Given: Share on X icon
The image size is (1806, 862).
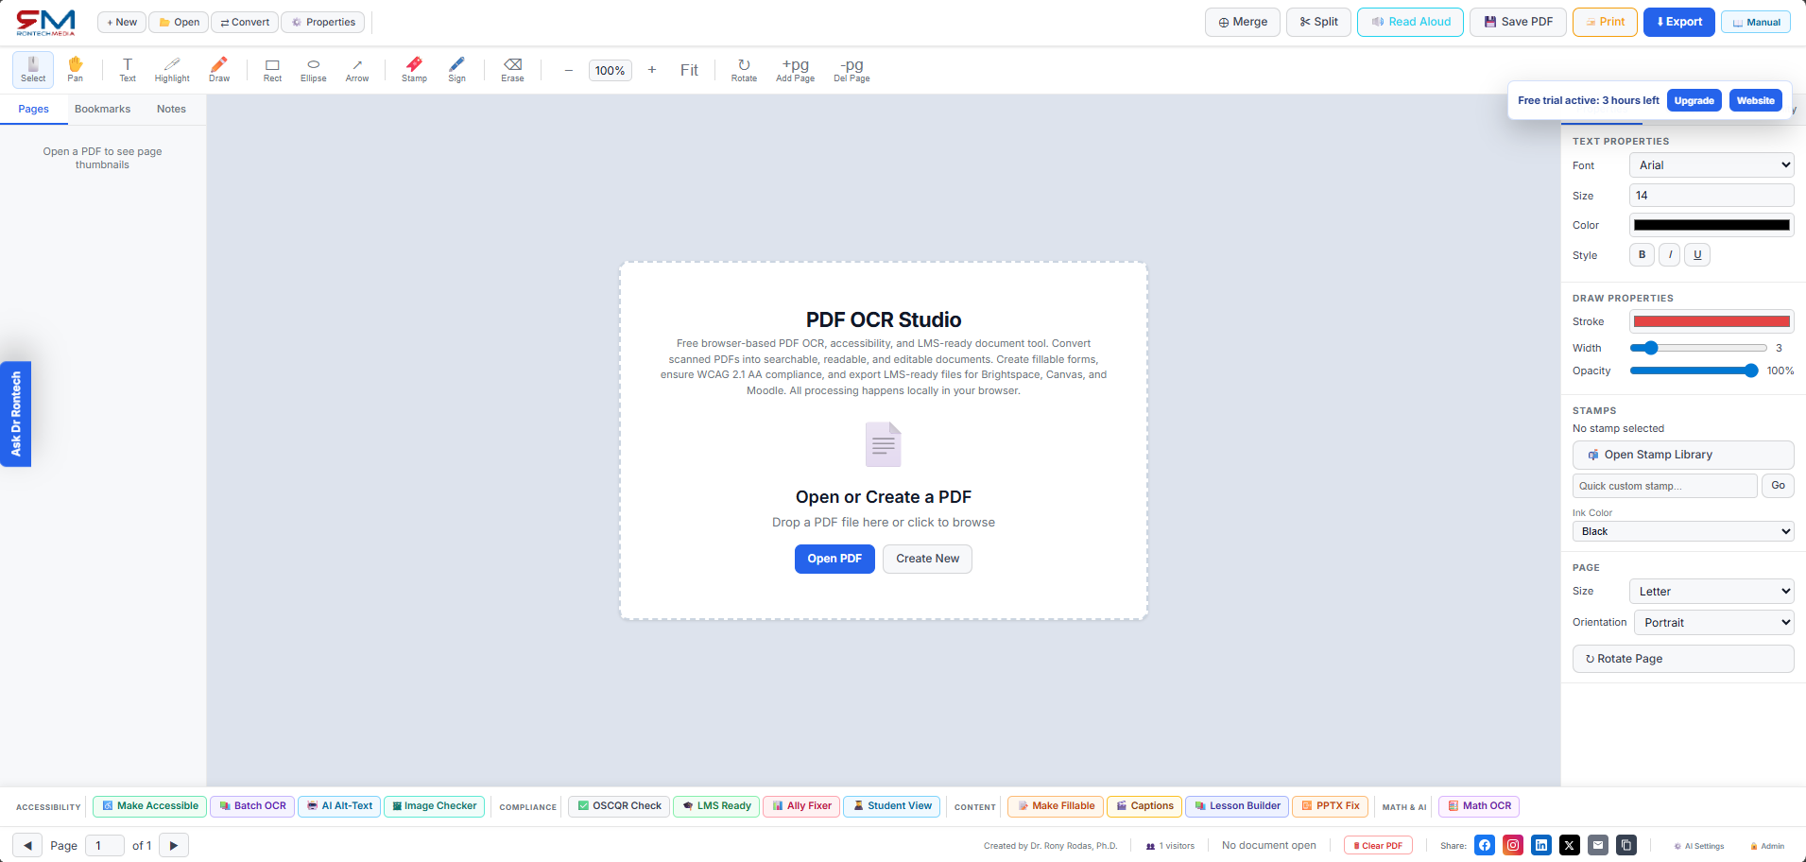Looking at the screenshot, I should 1570,845.
